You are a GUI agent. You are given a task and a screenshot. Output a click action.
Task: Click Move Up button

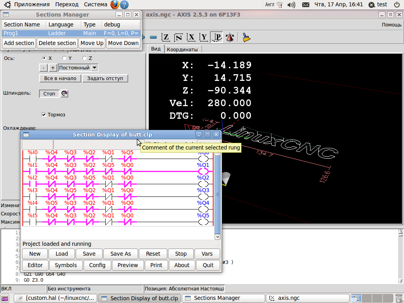click(92, 43)
